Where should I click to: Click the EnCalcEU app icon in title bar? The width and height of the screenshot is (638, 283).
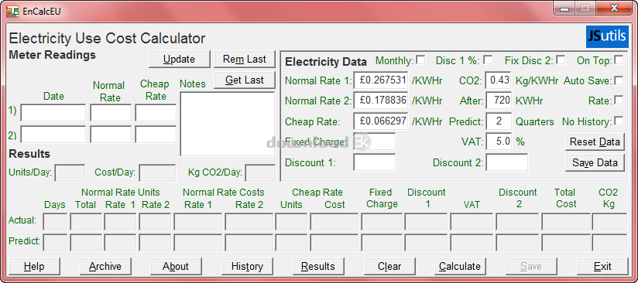(12, 11)
